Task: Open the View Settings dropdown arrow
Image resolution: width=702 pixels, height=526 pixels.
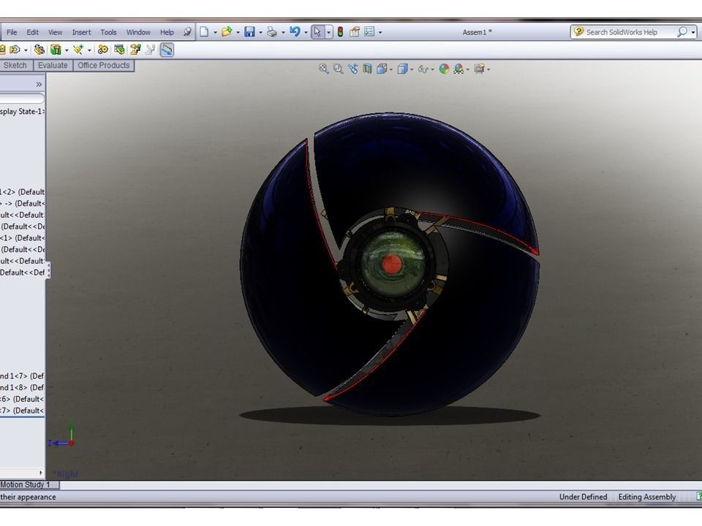Action: click(x=488, y=69)
